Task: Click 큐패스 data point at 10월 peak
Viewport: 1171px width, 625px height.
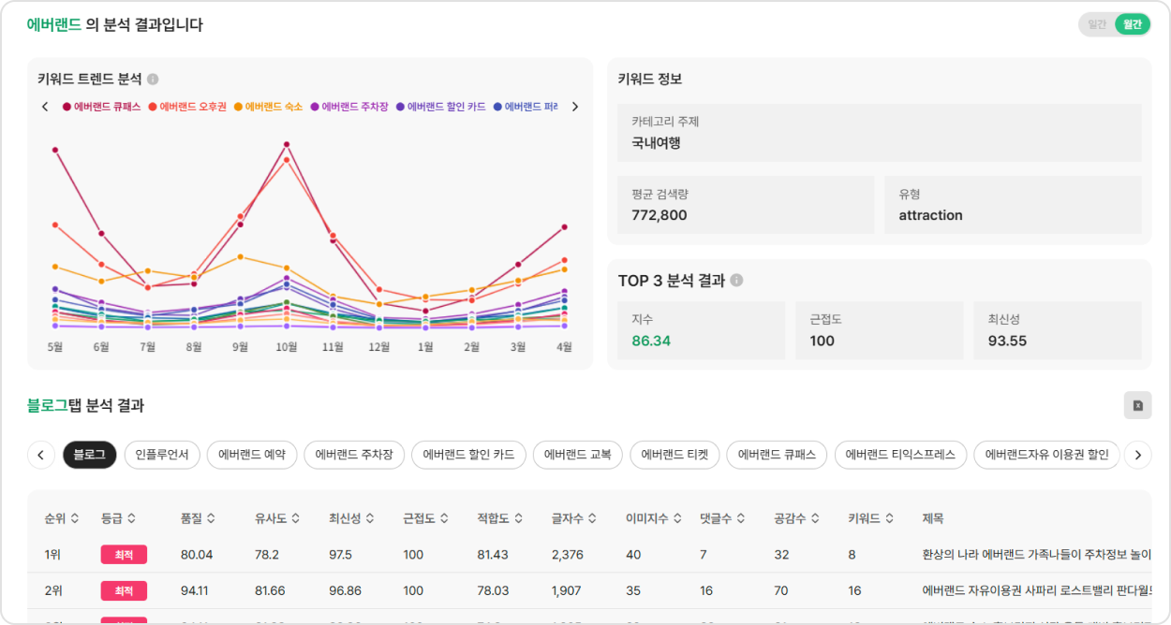Action: [287, 145]
